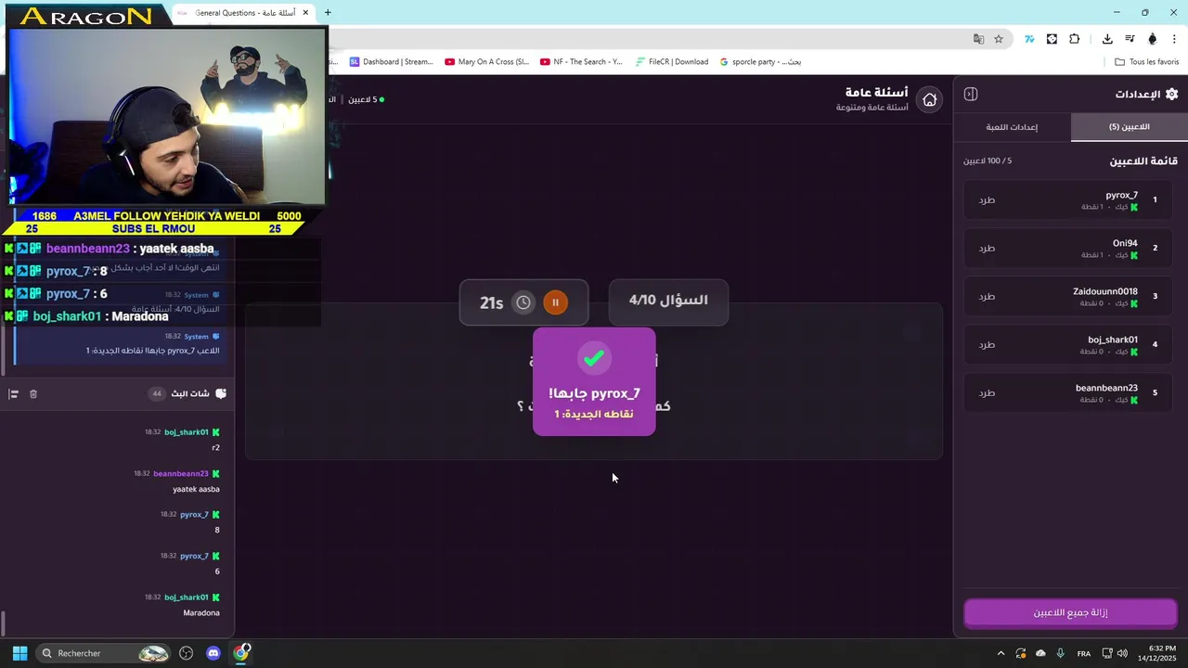
Task: Open the Windows Start menu
Action: [x=19, y=653]
